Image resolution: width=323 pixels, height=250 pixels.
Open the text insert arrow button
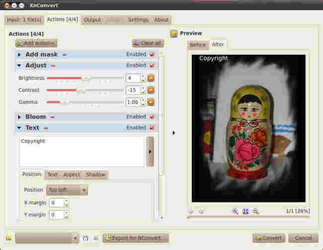(x=150, y=152)
